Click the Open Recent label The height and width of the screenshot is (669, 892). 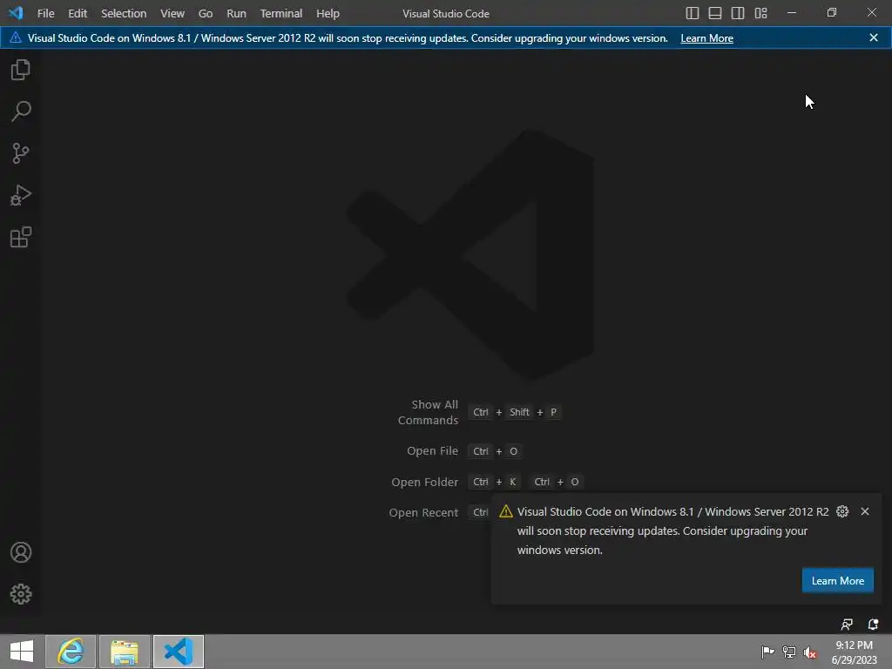pos(423,512)
